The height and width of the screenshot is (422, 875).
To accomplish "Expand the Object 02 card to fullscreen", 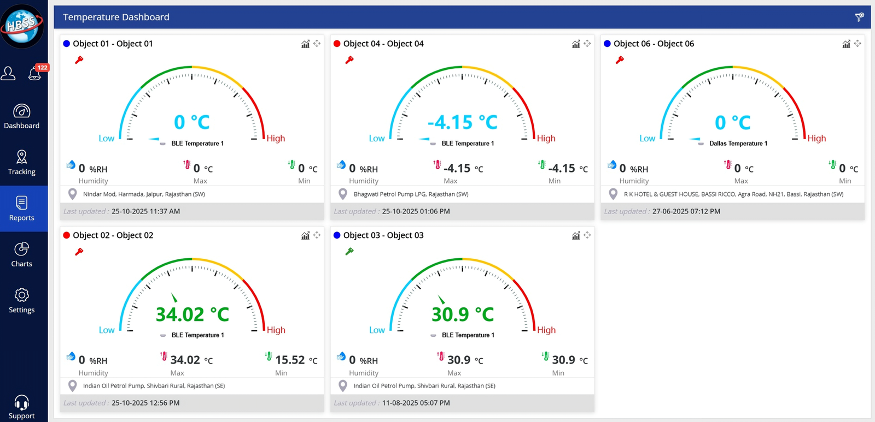I will (317, 235).
